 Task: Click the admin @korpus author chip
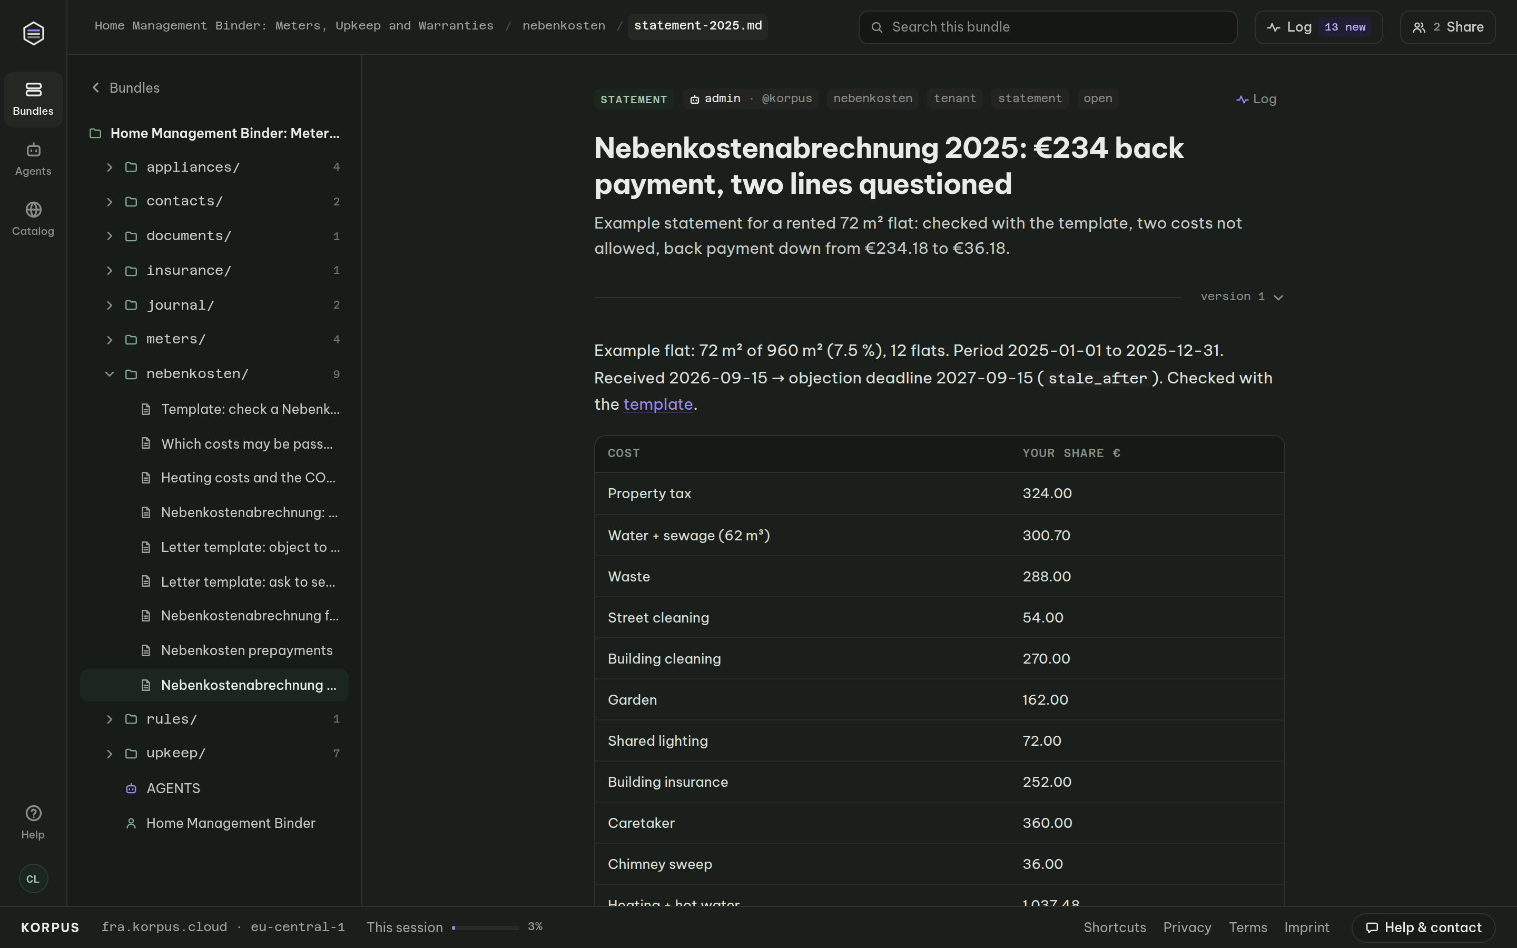pos(751,98)
